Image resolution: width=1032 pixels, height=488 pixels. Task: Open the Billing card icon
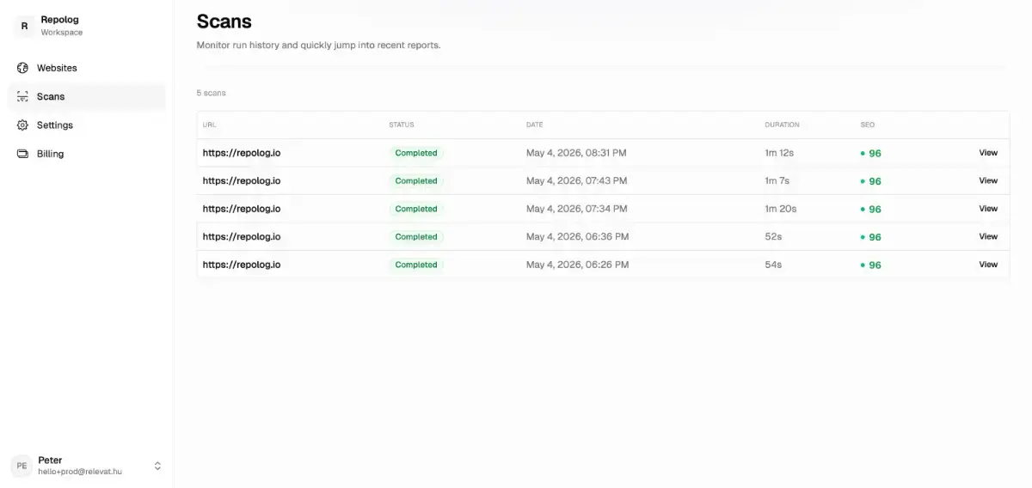pyautogui.click(x=22, y=154)
